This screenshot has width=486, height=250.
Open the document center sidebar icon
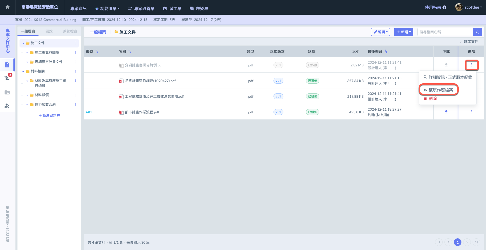click(7, 65)
